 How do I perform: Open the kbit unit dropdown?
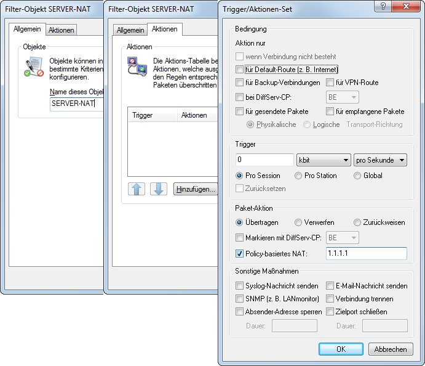pyautogui.click(x=324, y=160)
